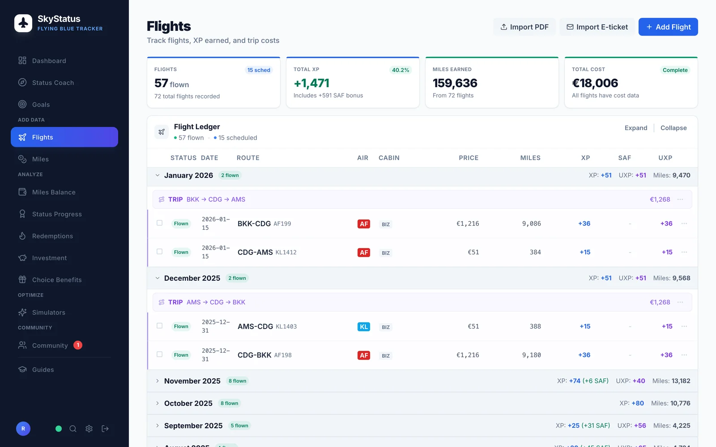Click Add Flight button
The image size is (716, 447).
pyautogui.click(x=668, y=27)
